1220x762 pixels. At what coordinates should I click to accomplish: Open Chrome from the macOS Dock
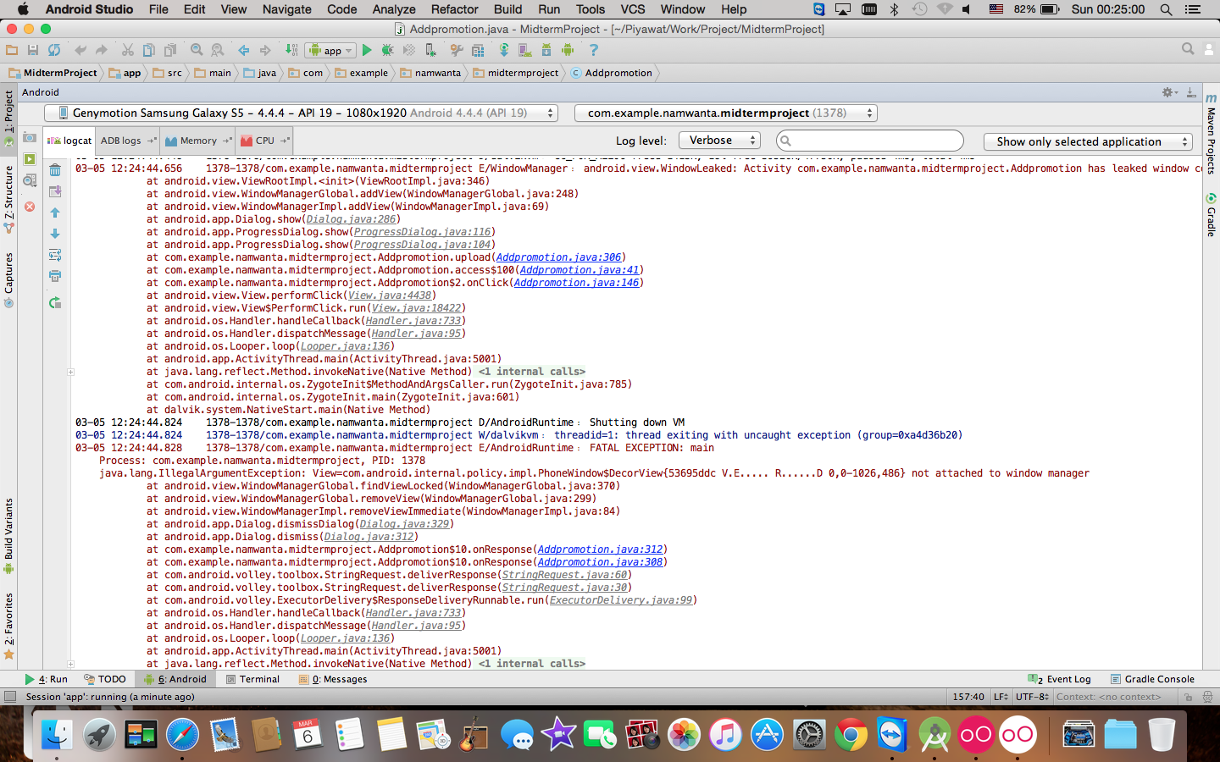tap(851, 735)
